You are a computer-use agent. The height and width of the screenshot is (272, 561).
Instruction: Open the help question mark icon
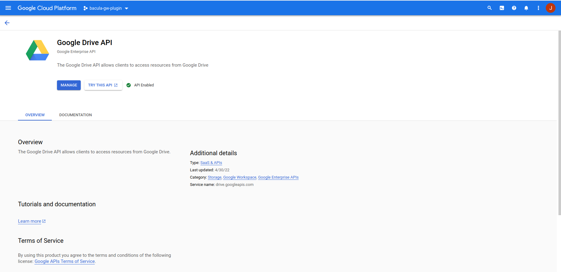coord(514,8)
